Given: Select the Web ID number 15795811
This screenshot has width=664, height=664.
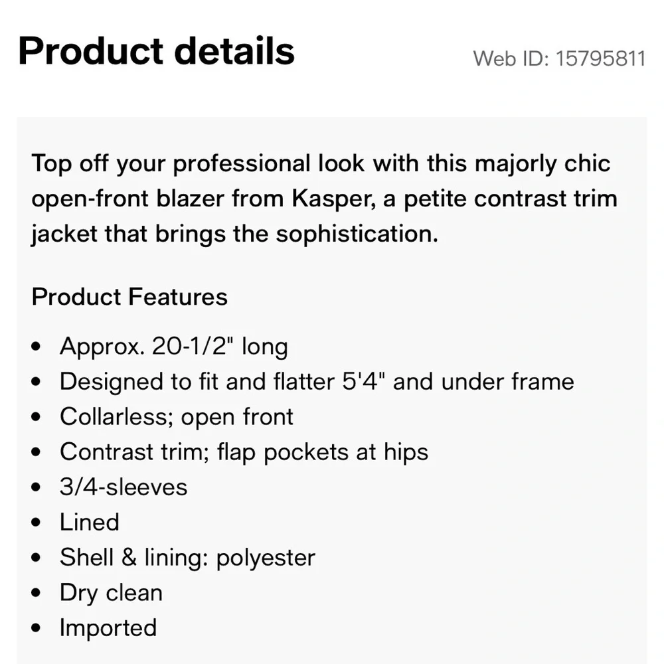Looking at the screenshot, I should 600,58.
